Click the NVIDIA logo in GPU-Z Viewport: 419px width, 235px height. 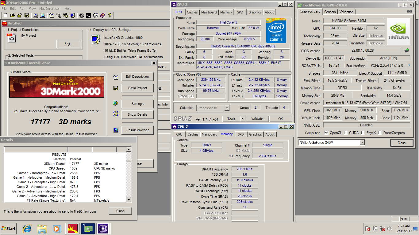coord(398,32)
